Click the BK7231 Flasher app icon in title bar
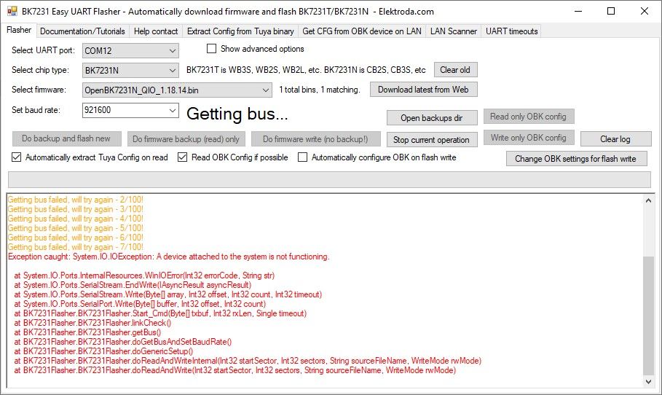 tap(12, 11)
